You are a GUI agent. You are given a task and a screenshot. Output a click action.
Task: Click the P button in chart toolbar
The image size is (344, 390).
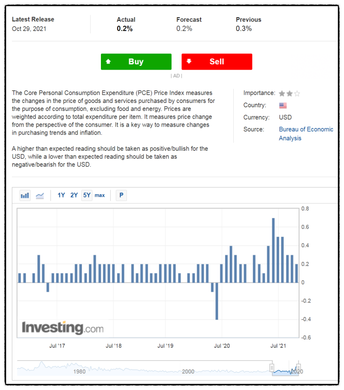[x=121, y=195]
